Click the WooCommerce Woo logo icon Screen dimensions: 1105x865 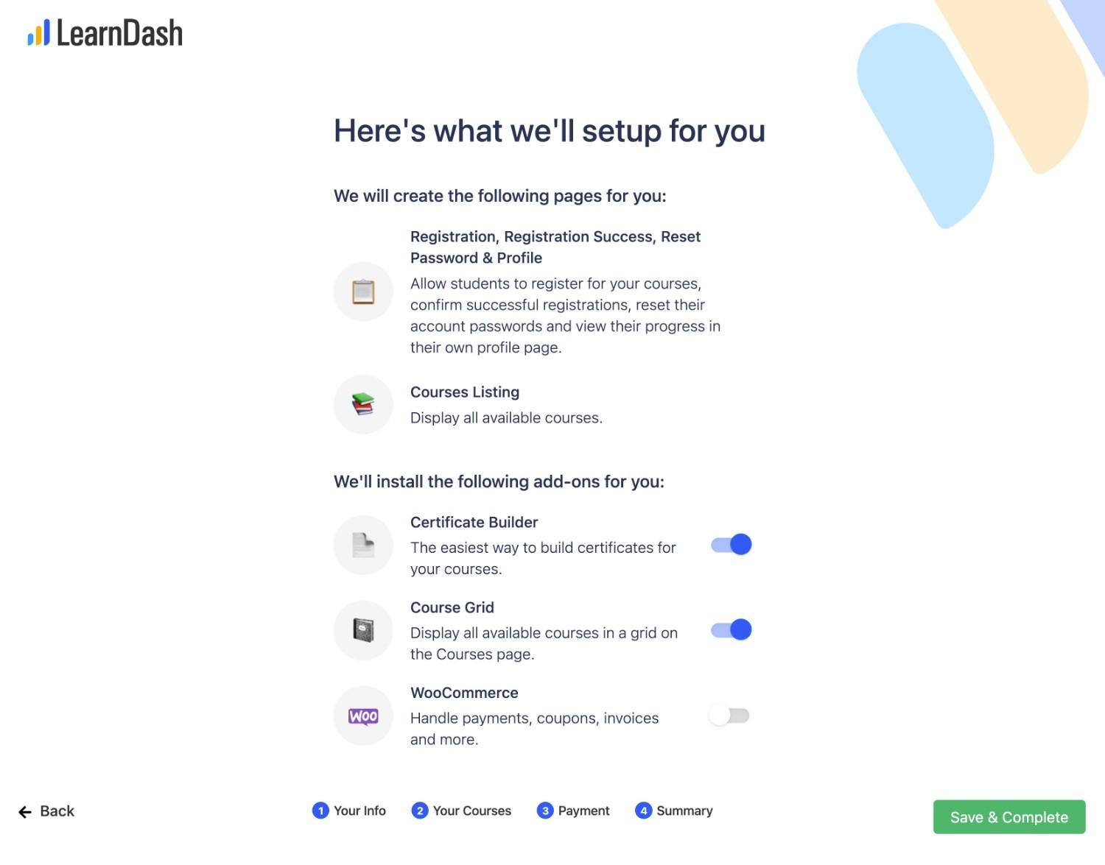tap(363, 716)
